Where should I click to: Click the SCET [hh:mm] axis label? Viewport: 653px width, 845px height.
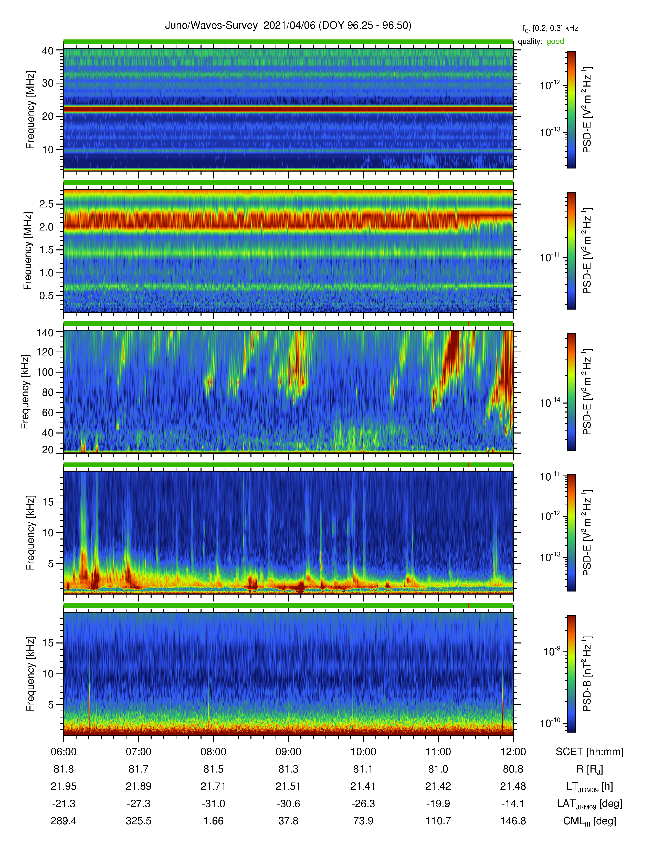[x=589, y=752]
